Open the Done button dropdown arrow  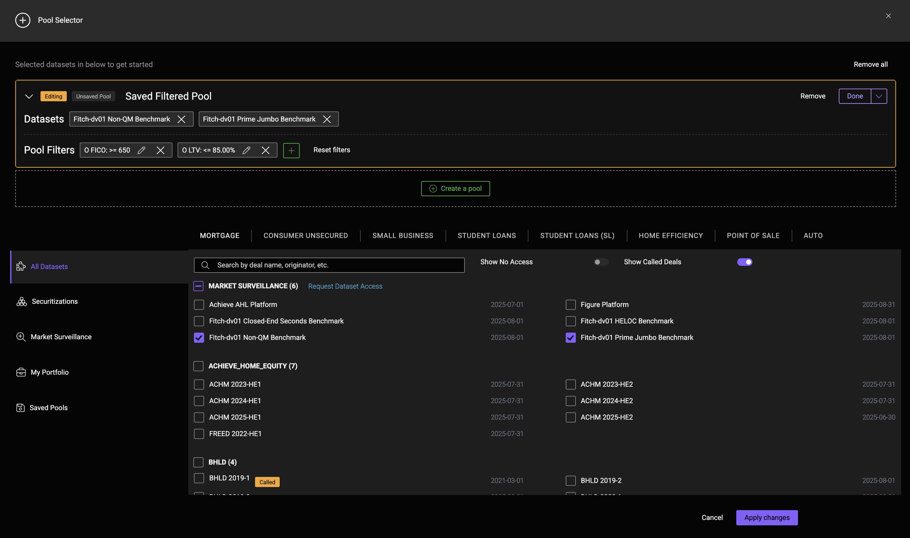click(x=878, y=96)
